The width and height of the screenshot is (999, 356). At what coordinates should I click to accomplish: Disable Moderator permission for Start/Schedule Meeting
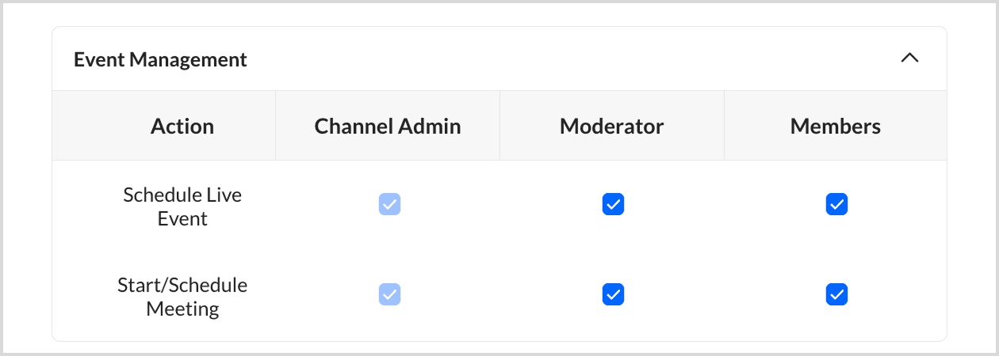point(613,294)
